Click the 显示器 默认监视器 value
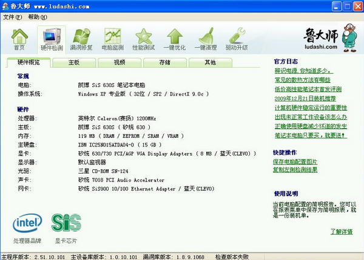This screenshot has height=260, width=364. point(92,163)
